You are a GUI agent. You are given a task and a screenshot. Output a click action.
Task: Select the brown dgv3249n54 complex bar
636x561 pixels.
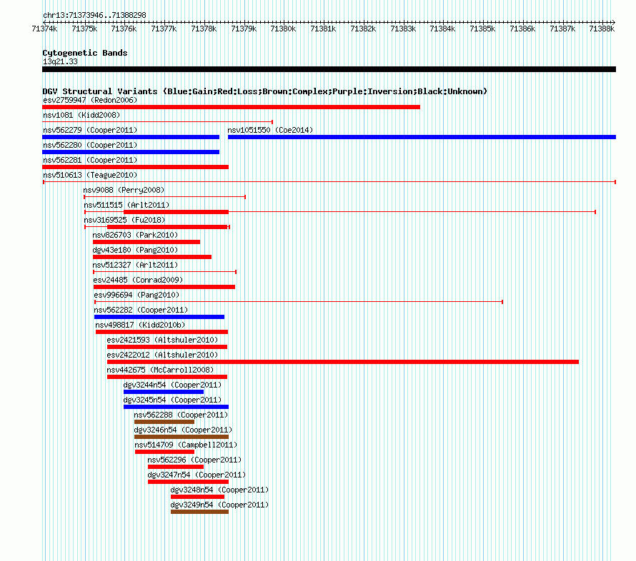[x=199, y=512]
